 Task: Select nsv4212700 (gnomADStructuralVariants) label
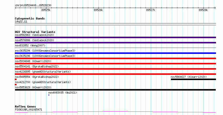43,82
